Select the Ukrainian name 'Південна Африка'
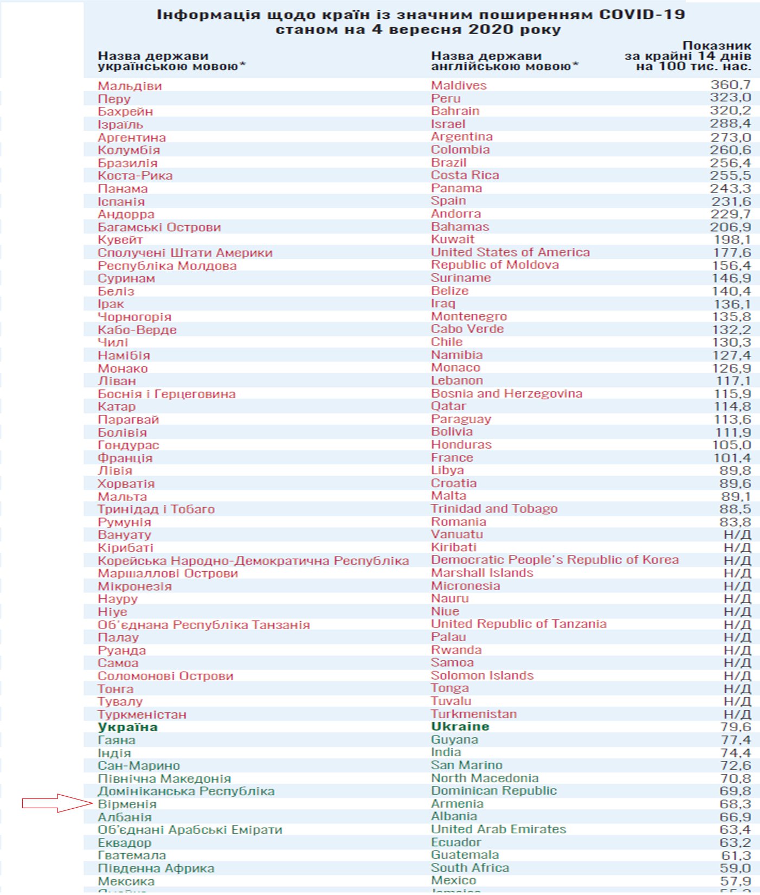The width and height of the screenshot is (760, 895). (156, 868)
